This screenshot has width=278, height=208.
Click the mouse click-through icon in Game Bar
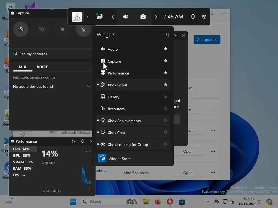pos(193,17)
